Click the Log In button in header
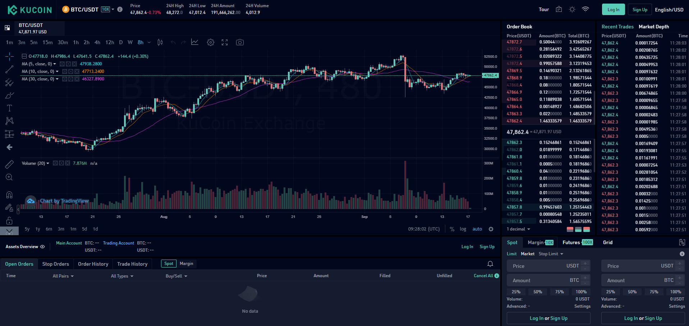689x326 pixels. pyautogui.click(x=614, y=10)
